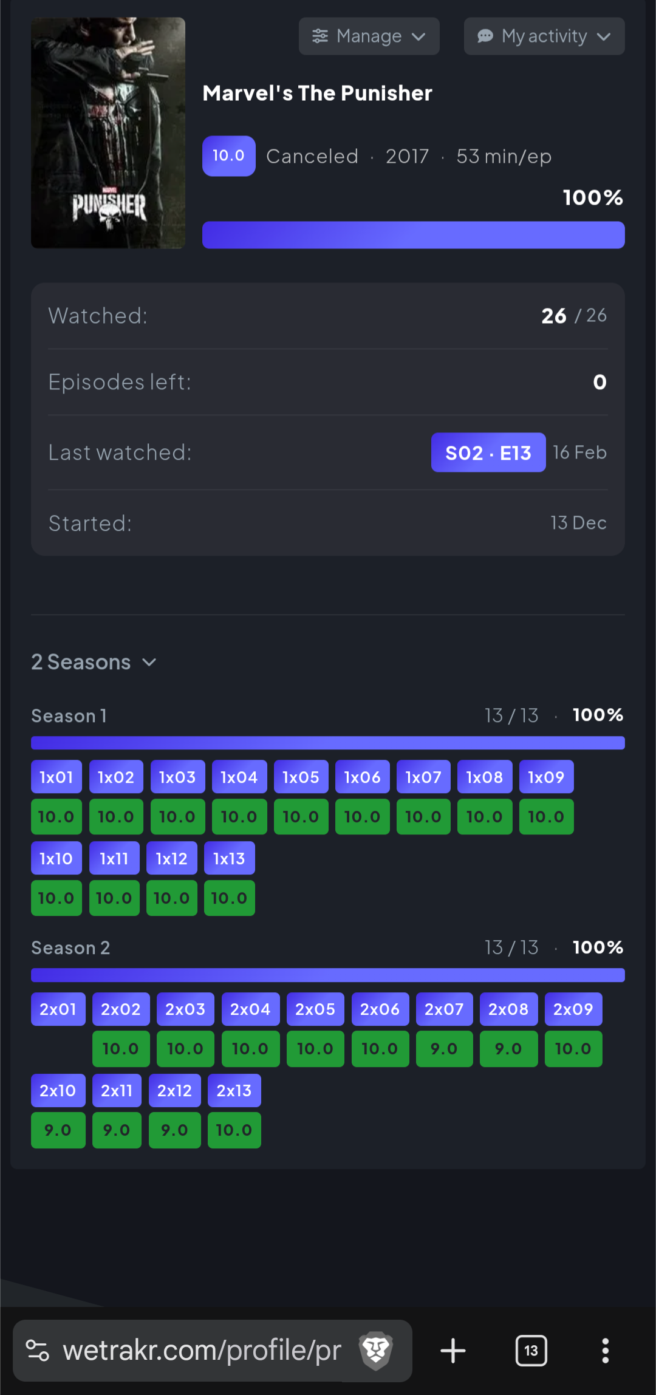Viewport: 656px width, 1395px height.
Task: Open the browser three-dot menu
Action: 605,1351
